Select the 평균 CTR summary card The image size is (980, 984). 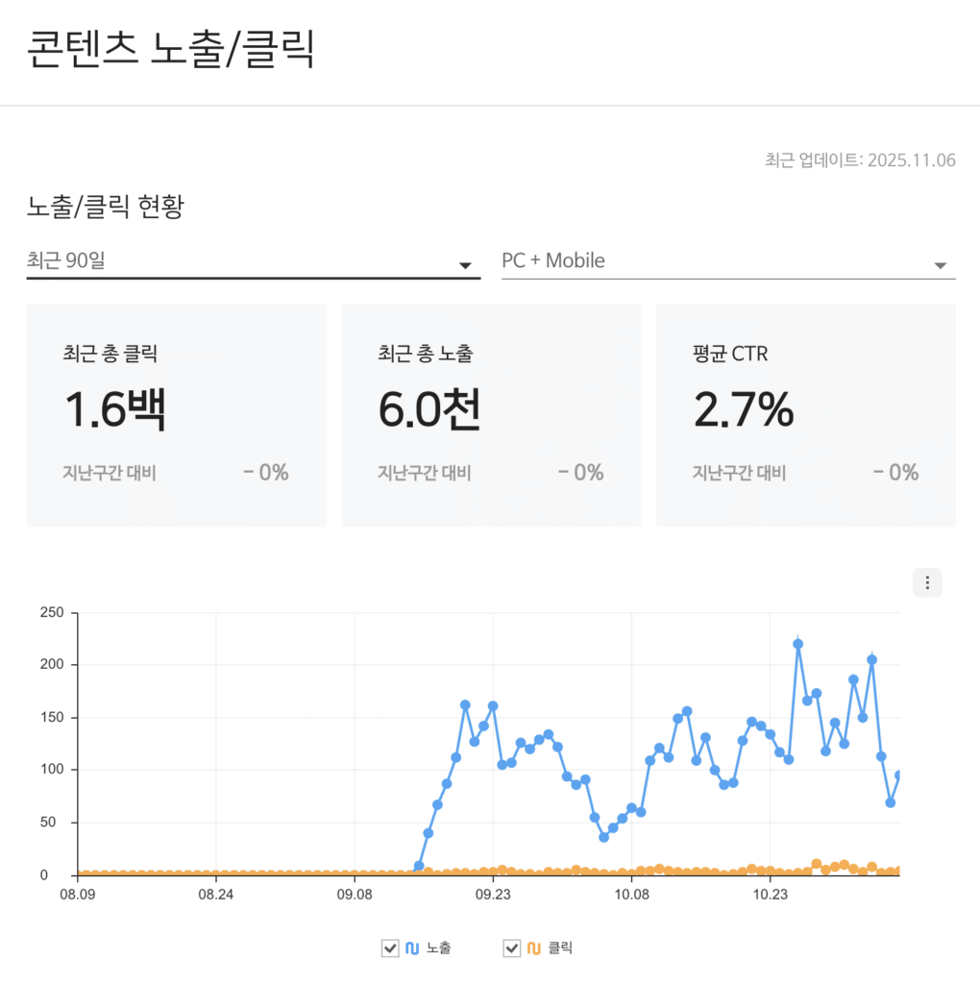806,415
